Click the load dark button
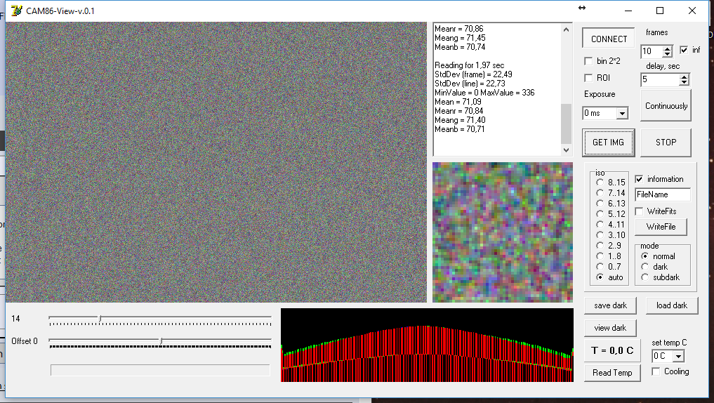Viewport: 714px width, 403px height. coord(672,305)
